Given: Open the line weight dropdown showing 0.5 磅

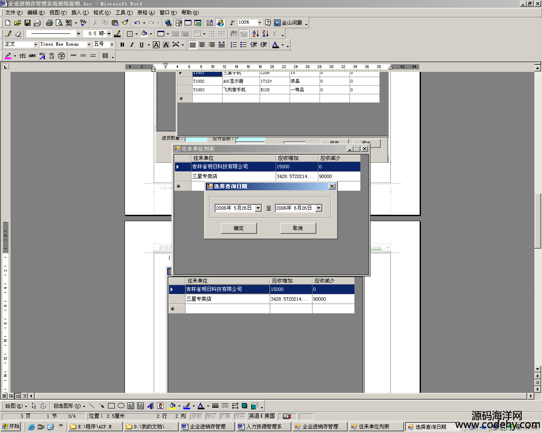Looking at the screenshot, I should point(109,33).
